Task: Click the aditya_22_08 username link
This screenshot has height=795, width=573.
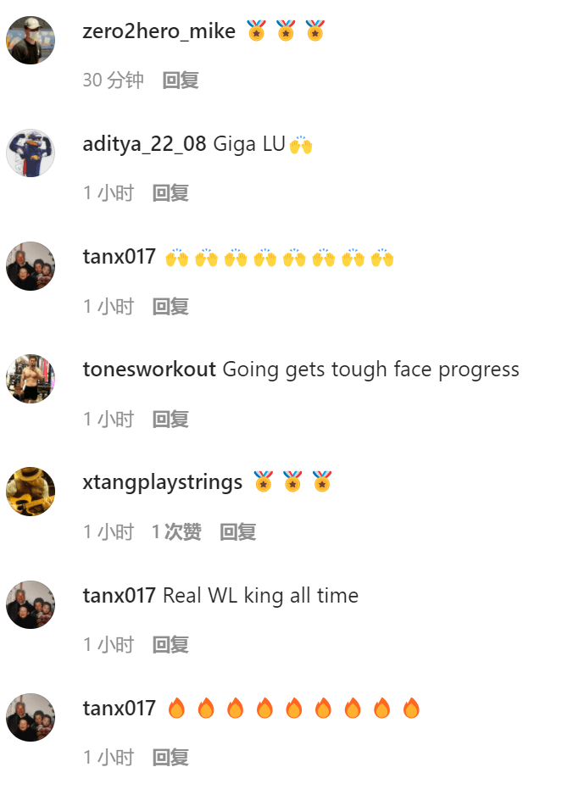Action: tap(144, 144)
